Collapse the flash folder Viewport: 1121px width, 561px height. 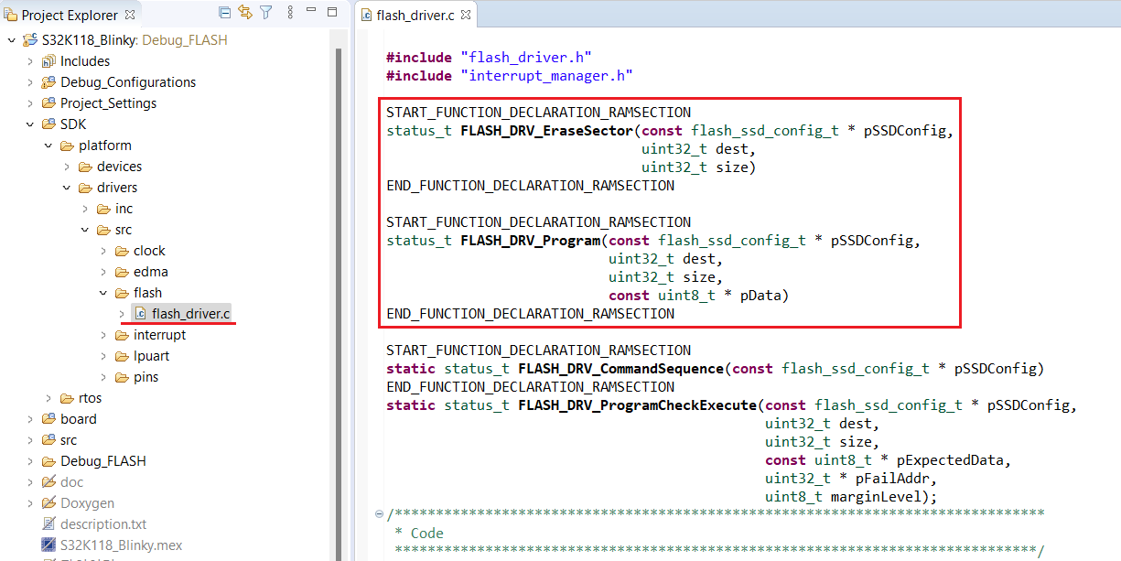103,293
